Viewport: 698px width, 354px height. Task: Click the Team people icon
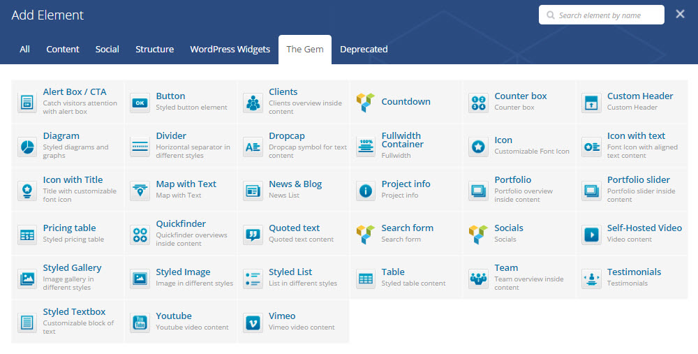pyautogui.click(x=479, y=279)
